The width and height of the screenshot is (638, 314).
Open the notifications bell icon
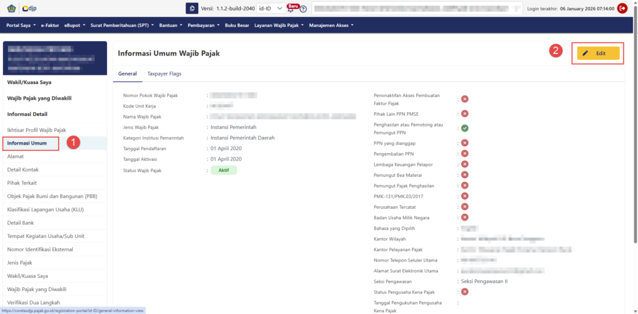pos(291,9)
